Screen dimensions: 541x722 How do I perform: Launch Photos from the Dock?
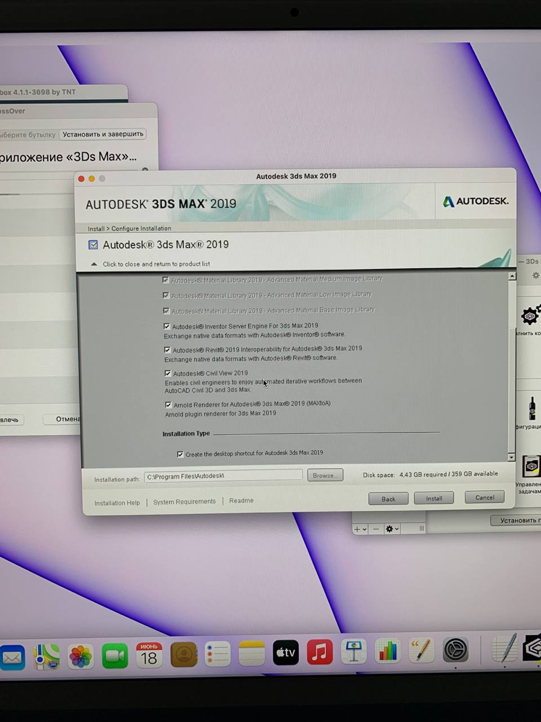pyautogui.click(x=81, y=656)
